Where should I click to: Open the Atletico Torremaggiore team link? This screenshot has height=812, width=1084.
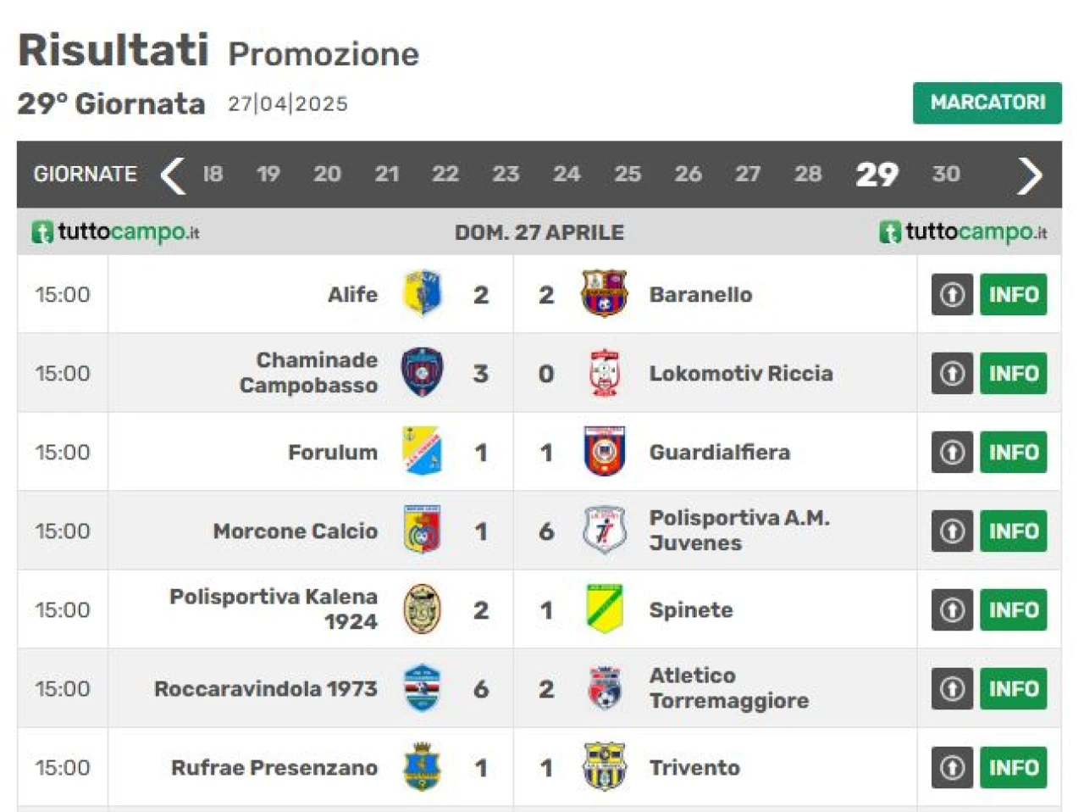pyautogui.click(x=729, y=687)
